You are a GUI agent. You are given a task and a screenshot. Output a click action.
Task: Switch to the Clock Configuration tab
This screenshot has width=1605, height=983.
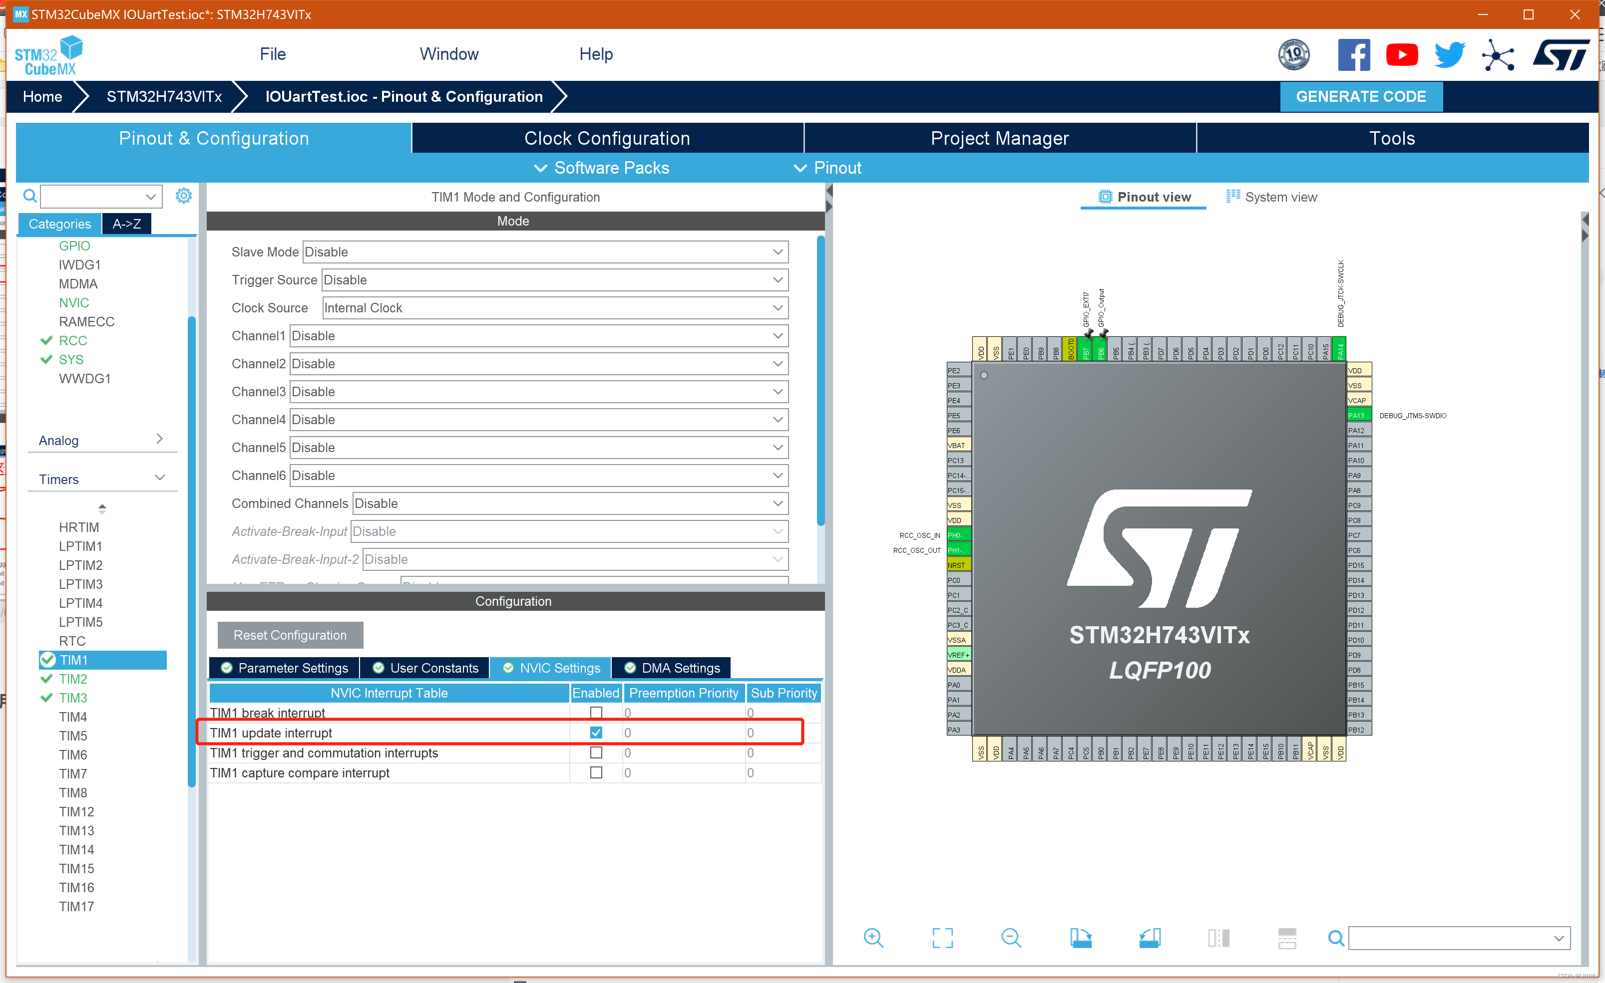point(606,138)
